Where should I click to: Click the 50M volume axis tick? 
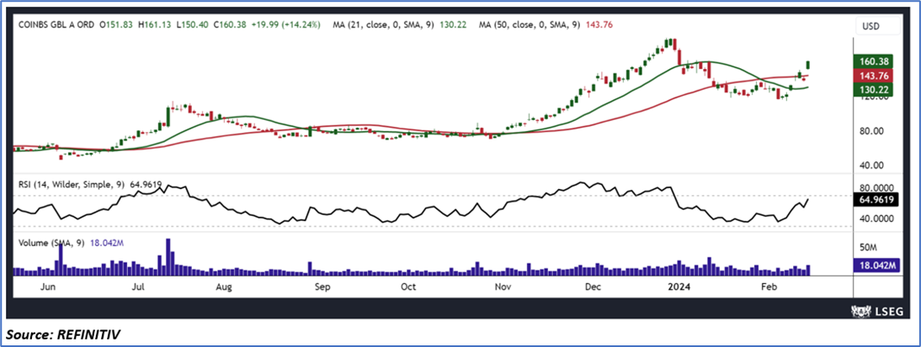click(x=869, y=247)
